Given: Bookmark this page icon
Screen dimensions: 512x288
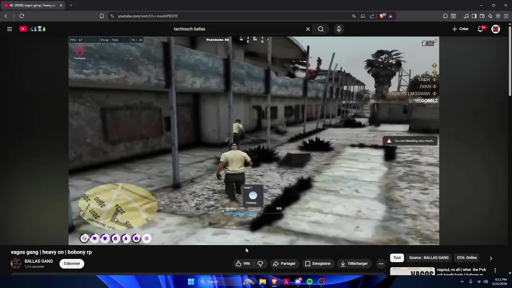Looking at the screenshot, I should point(102,16).
